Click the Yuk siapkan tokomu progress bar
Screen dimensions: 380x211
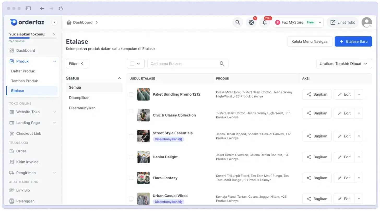[x=33, y=38]
